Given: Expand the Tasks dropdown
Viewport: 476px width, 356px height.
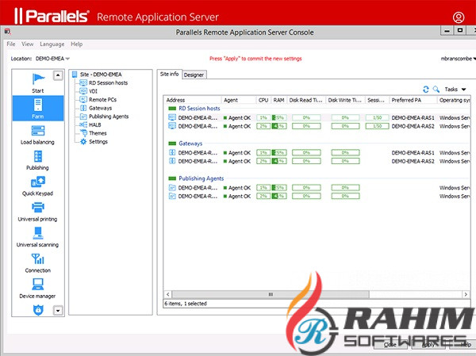Looking at the screenshot, I should (x=455, y=90).
